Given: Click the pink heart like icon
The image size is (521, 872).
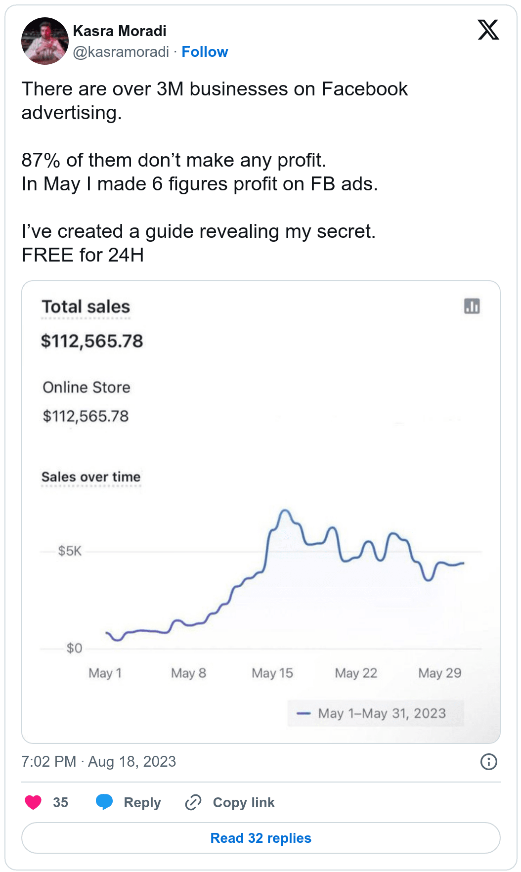Looking at the screenshot, I should pyautogui.click(x=33, y=802).
